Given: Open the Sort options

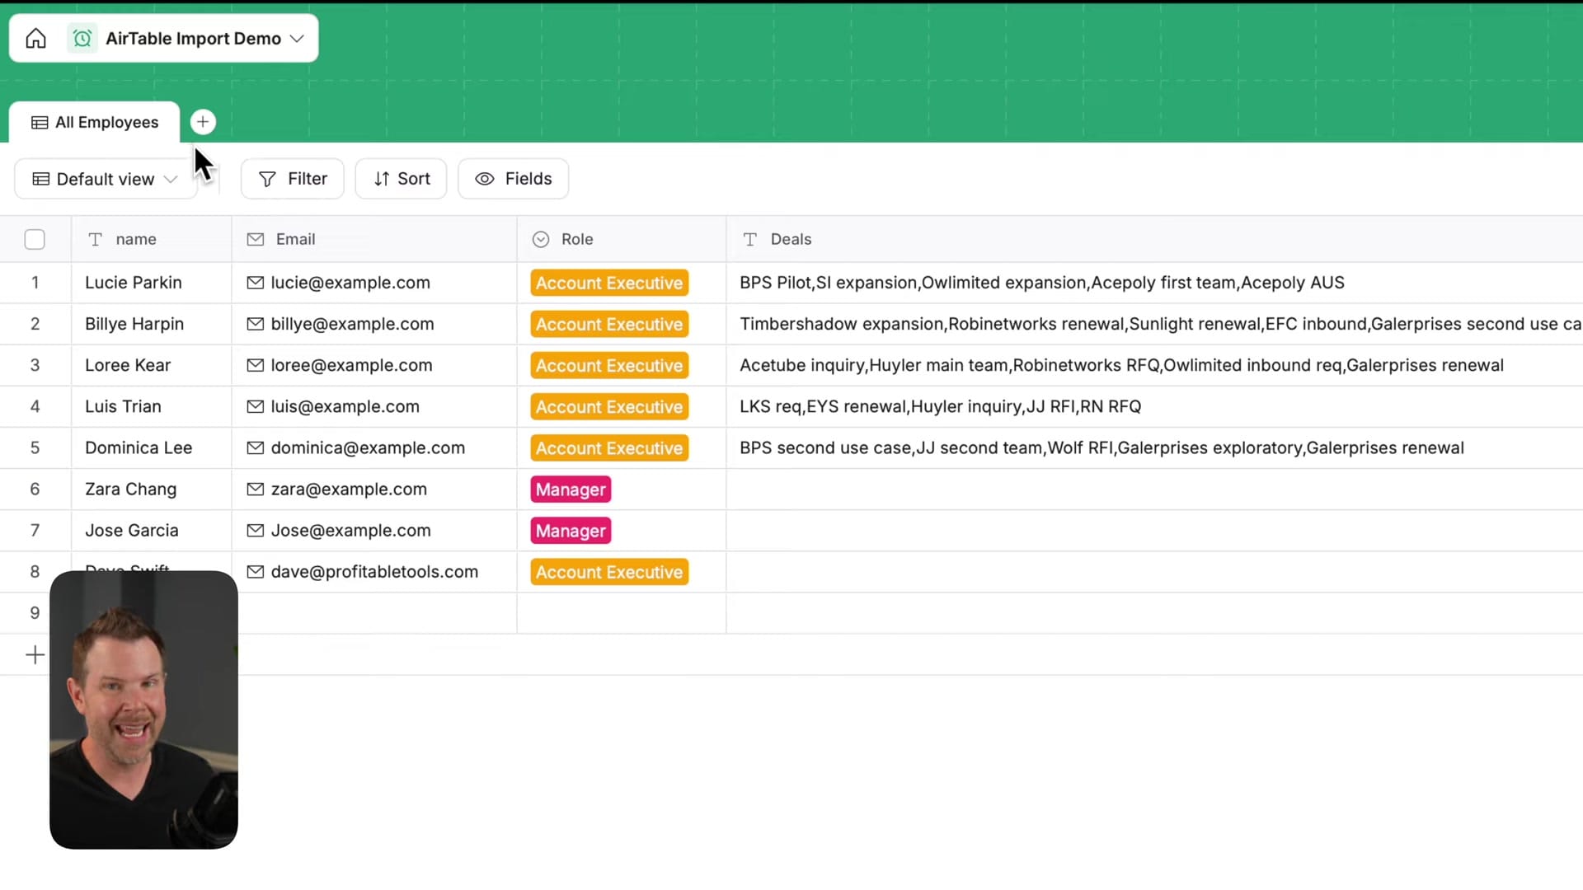Looking at the screenshot, I should point(402,179).
